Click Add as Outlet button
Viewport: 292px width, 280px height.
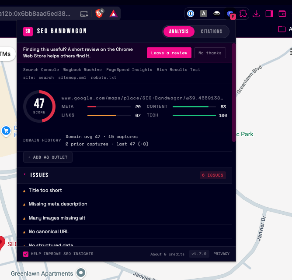coord(48,157)
